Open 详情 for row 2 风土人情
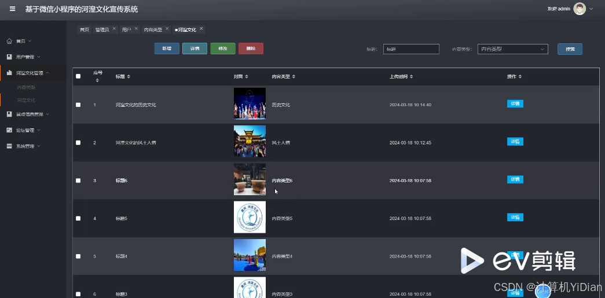Viewport: 605px width, 298px height. point(515,141)
